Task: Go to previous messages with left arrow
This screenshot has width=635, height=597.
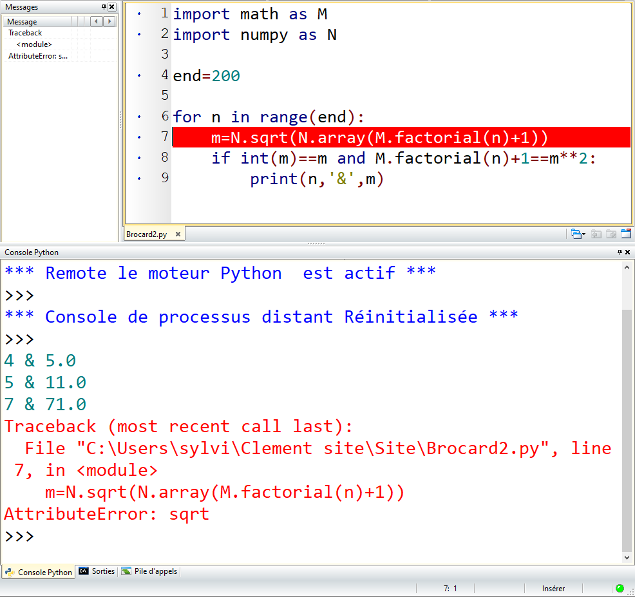Action: 97,21
